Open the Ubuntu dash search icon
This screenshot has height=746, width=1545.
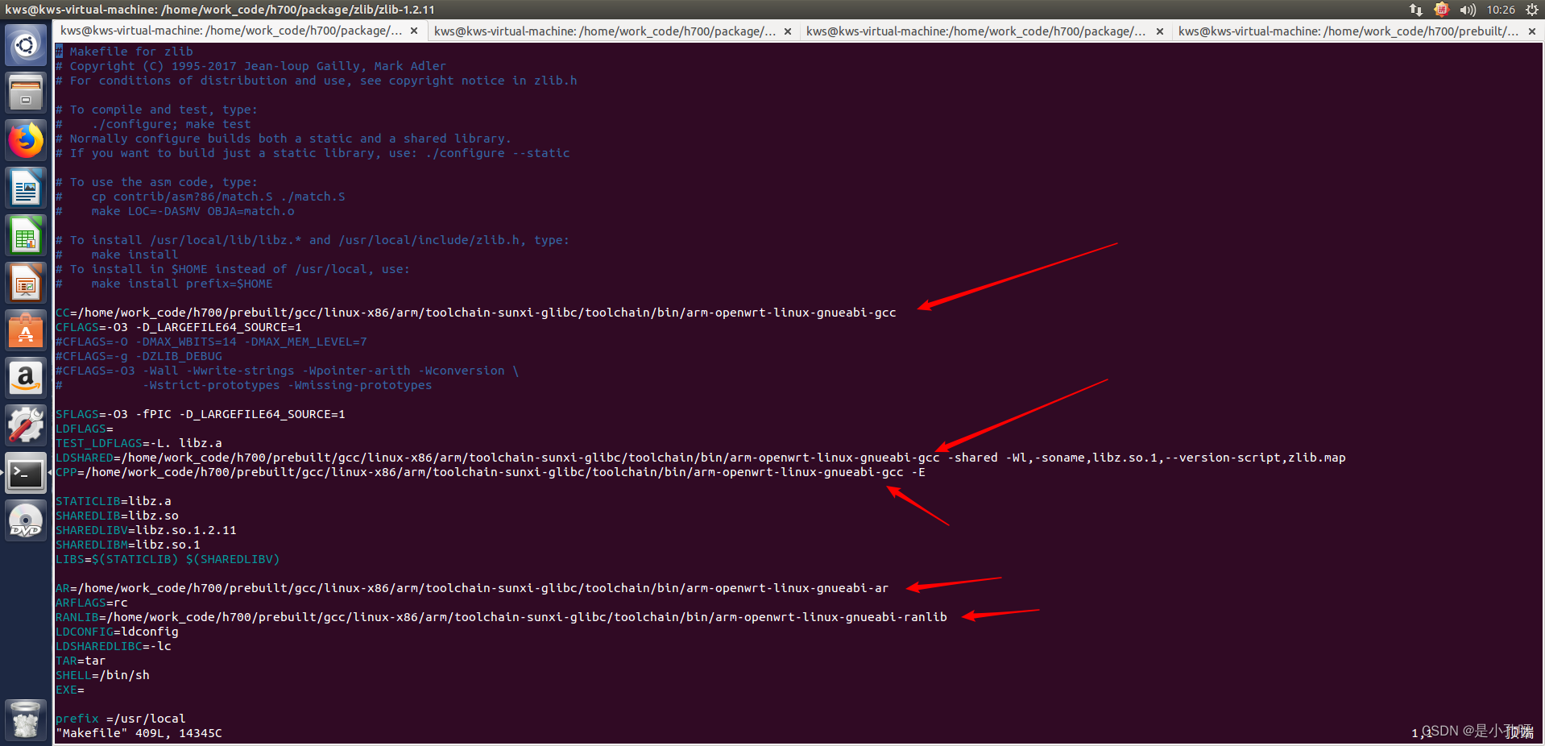[x=26, y=45]
